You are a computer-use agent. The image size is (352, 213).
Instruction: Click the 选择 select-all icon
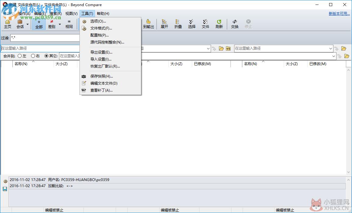coord(192,24)
